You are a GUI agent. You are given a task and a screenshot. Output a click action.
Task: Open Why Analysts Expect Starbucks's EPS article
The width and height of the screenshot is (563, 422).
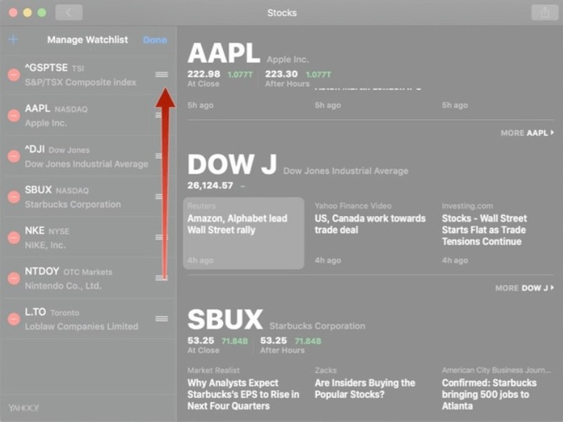click(x=243, y=390)
